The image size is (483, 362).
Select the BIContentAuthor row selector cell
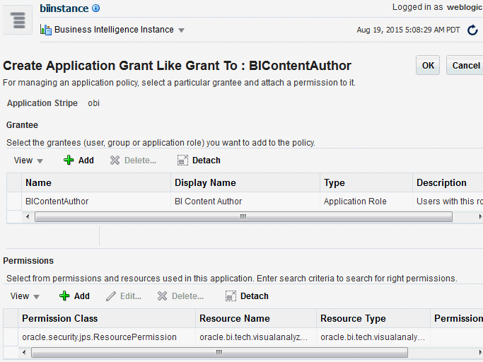14,202
